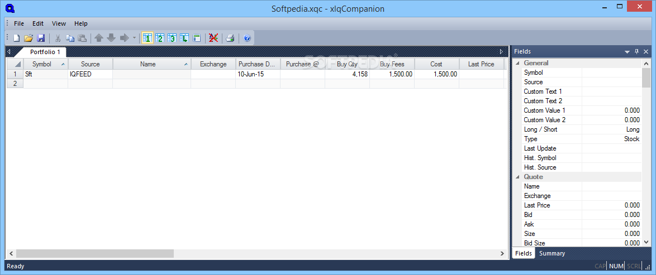This screenshot has height=275, width=656.
Task: Save with the floppy disk icon
Action: click(x=41, y=38)
